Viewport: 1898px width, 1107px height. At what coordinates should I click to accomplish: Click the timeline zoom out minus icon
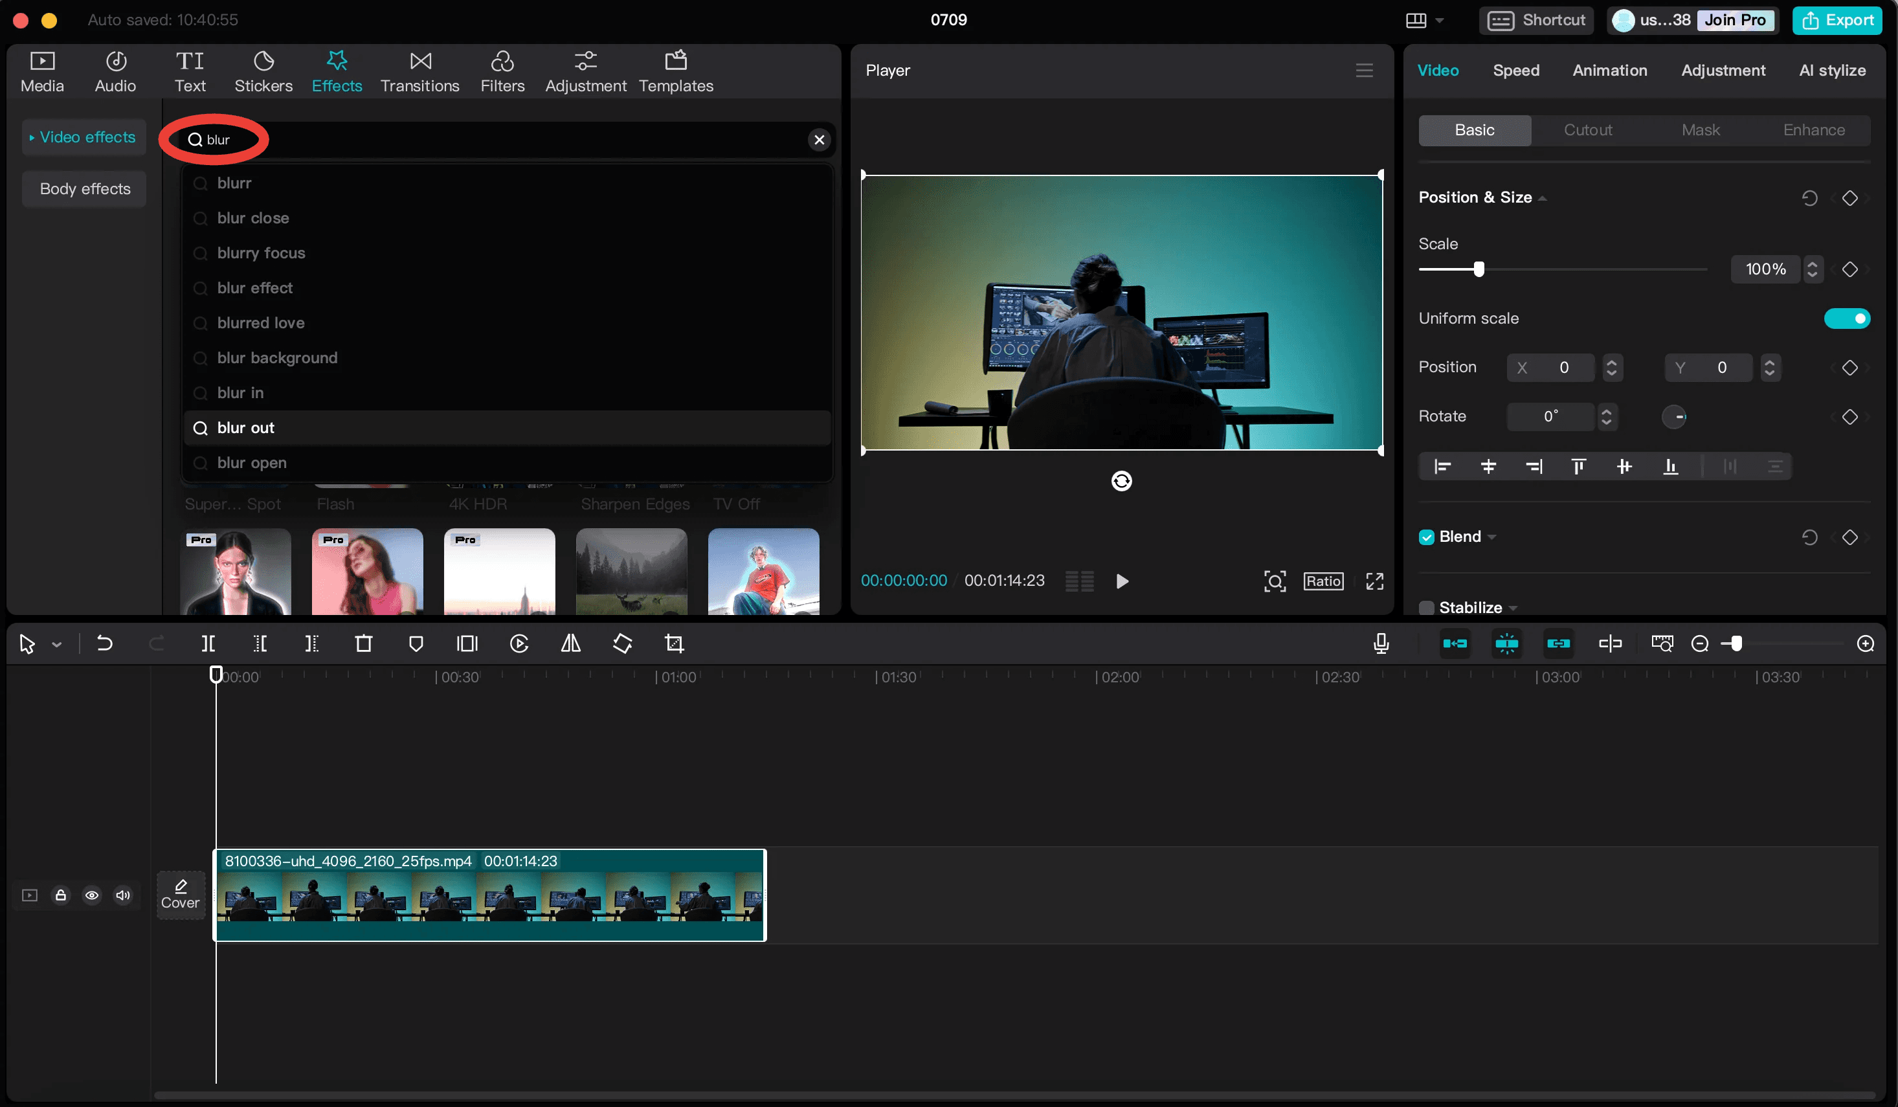1700,643
